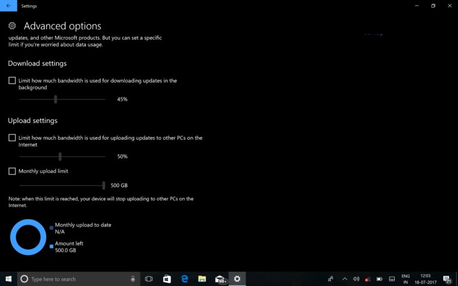The width and height of the screenshot is (458, 286).
Task: Check the battery status icon
Action: click(379, 279)
